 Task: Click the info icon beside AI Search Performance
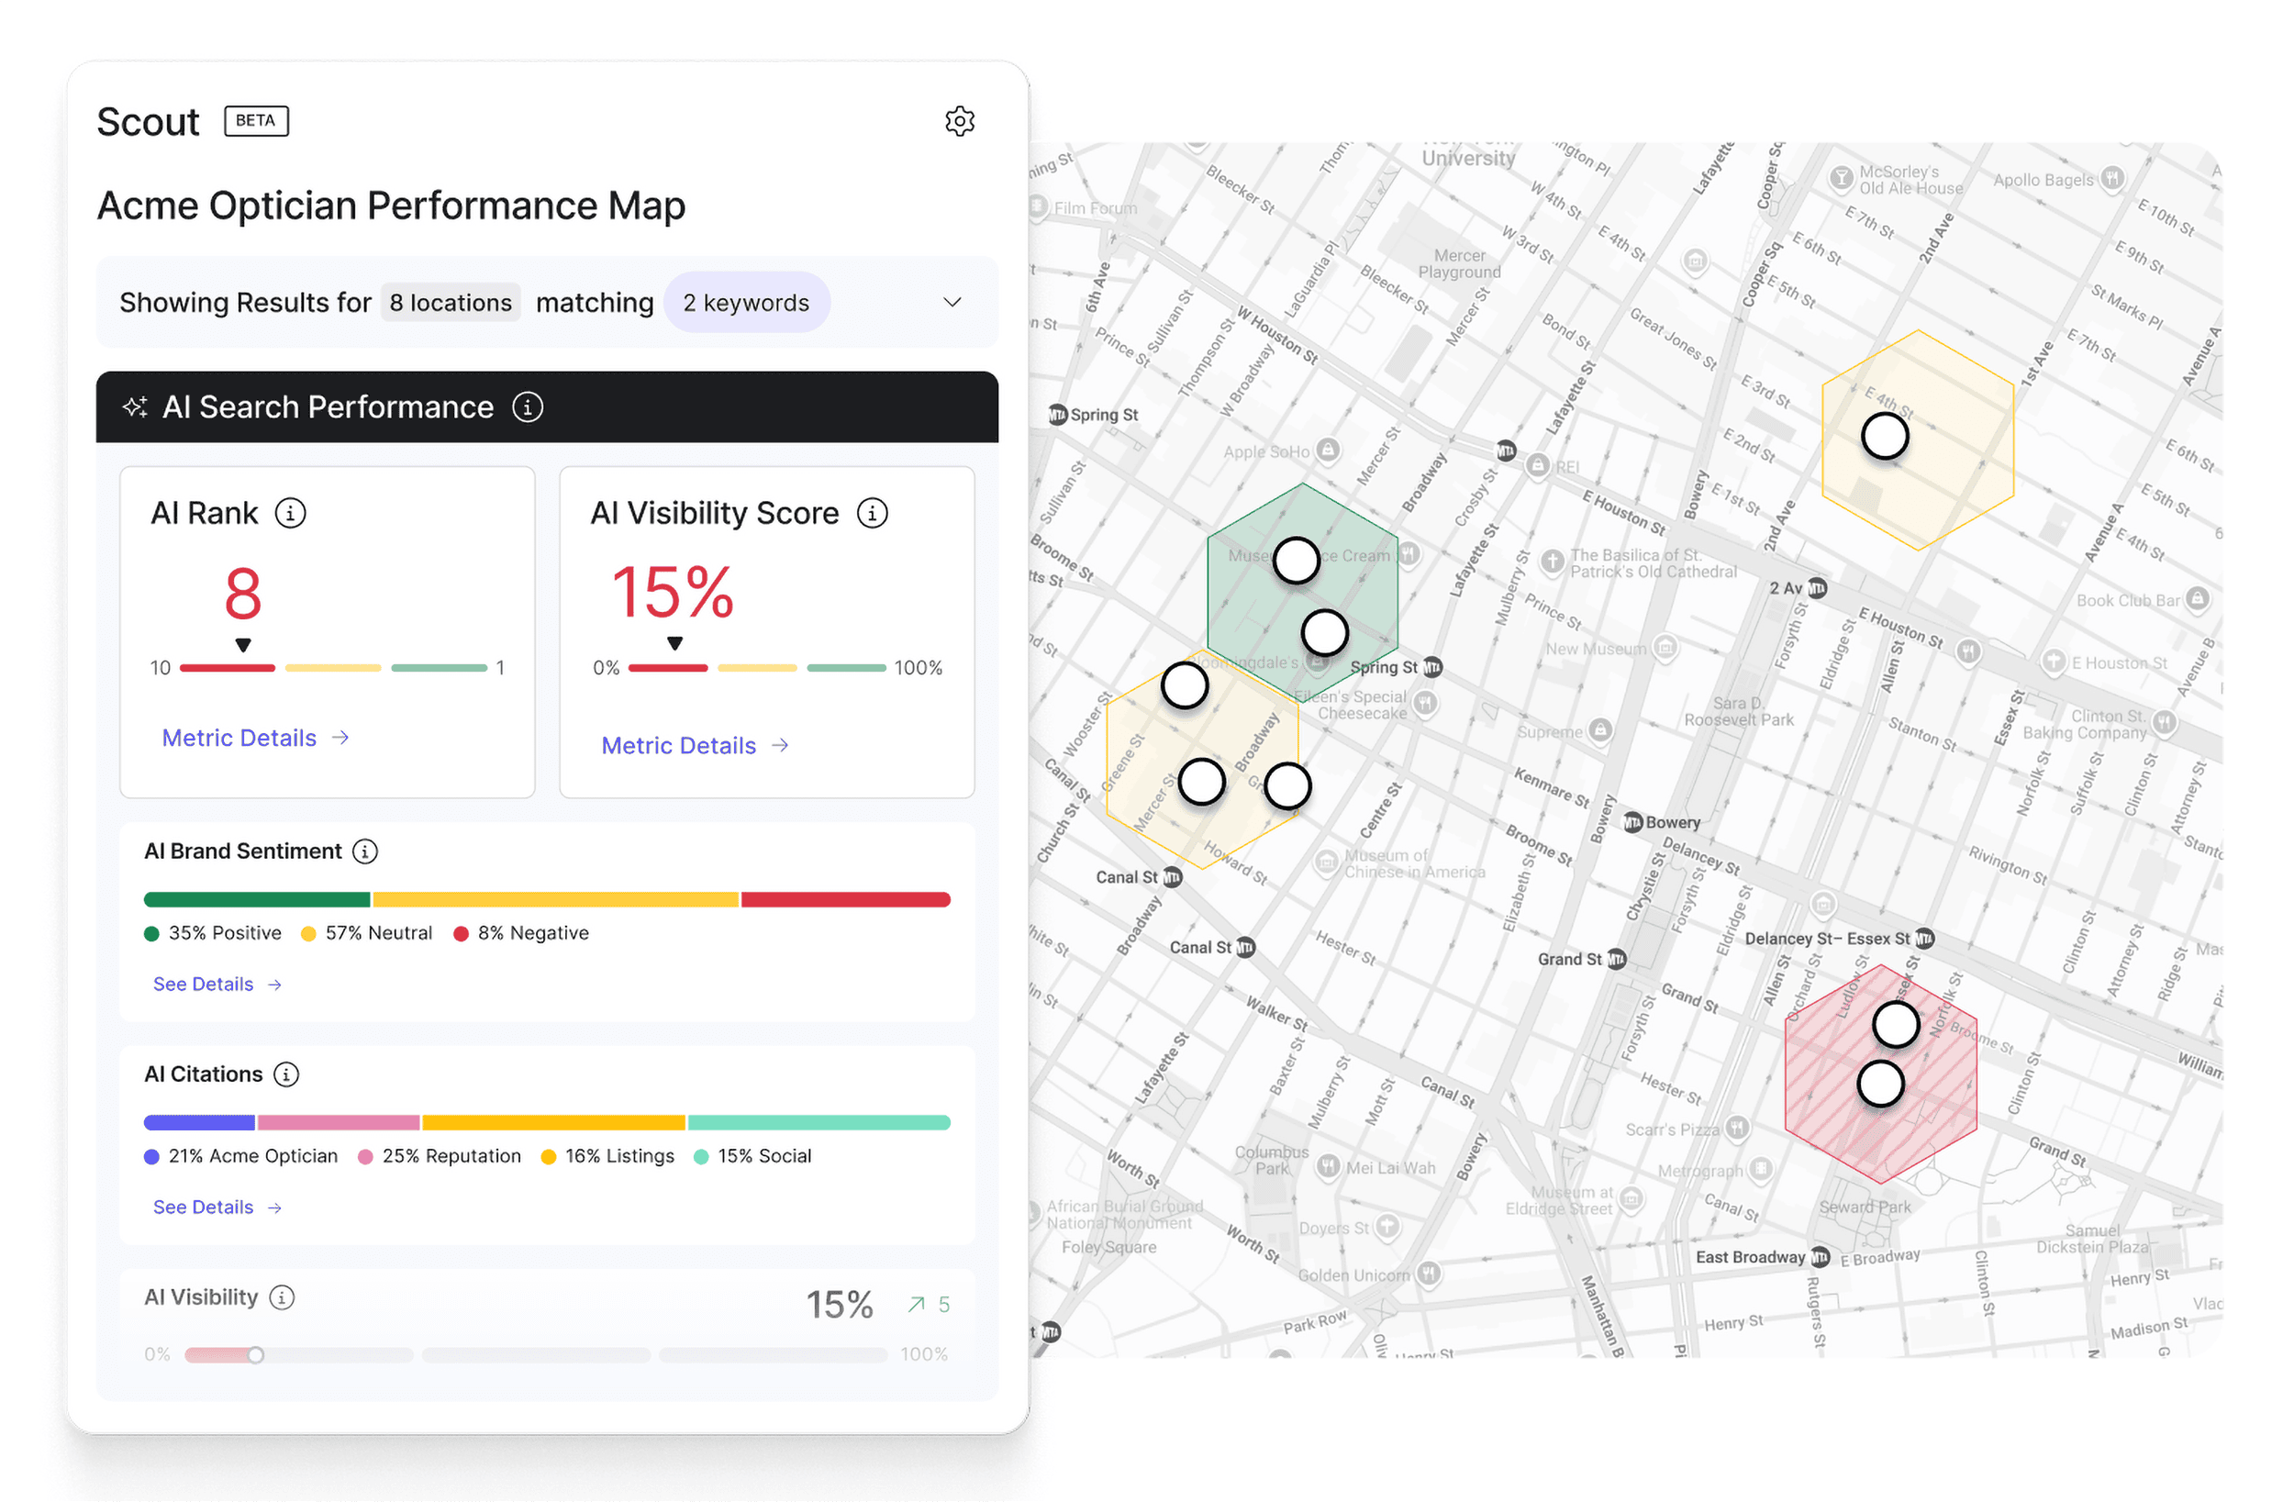[x=528, y=406]
